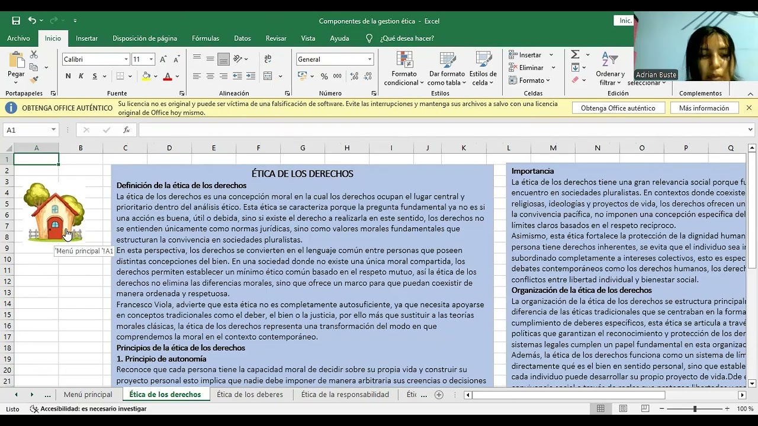
Task: Click Más información button
Action: click(x=704, y=108)
